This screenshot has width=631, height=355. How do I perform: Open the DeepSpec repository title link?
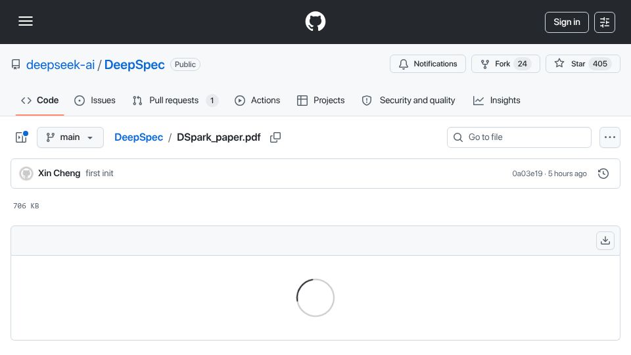coord(134,64)
